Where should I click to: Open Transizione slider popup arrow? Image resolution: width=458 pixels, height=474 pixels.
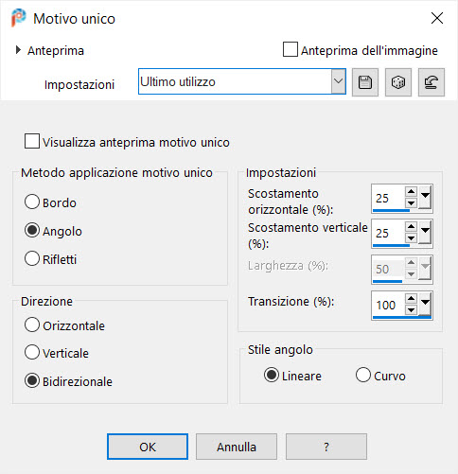coord(425,304)
